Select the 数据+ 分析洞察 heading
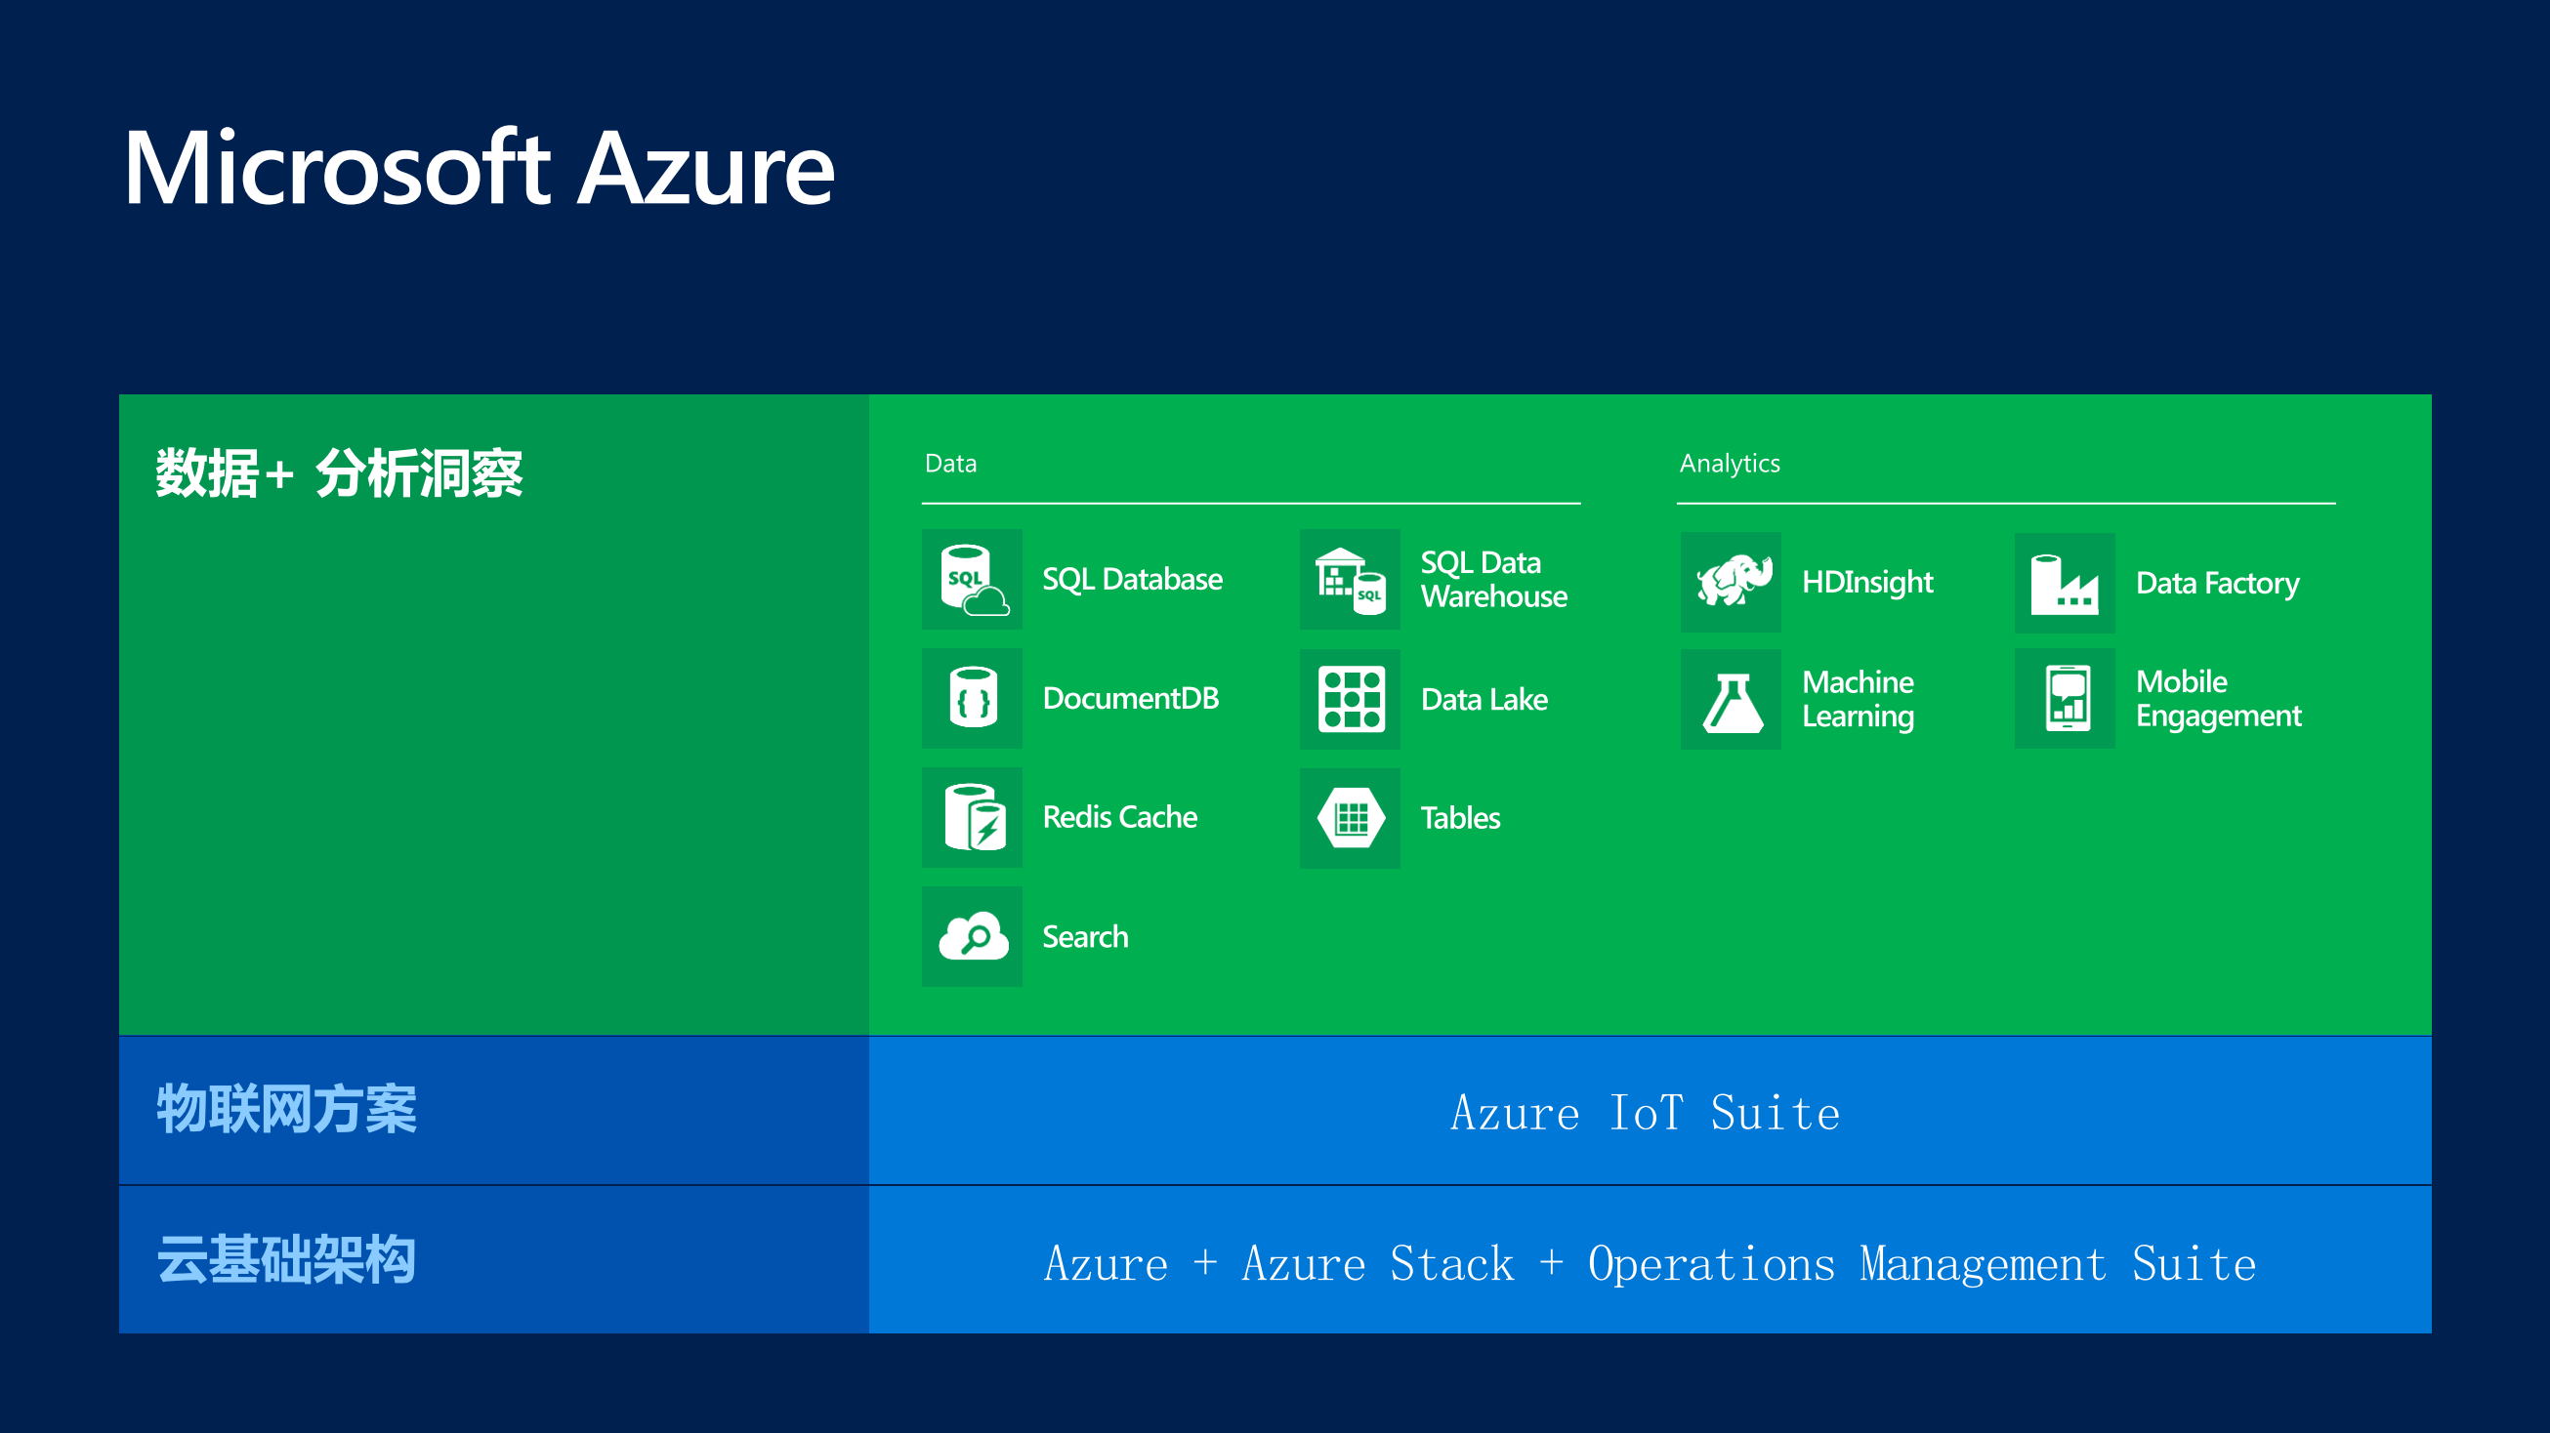Image resolution: width=2550 pixels, height=1433 pixels. pyautogui.click(x=339, y=473)
